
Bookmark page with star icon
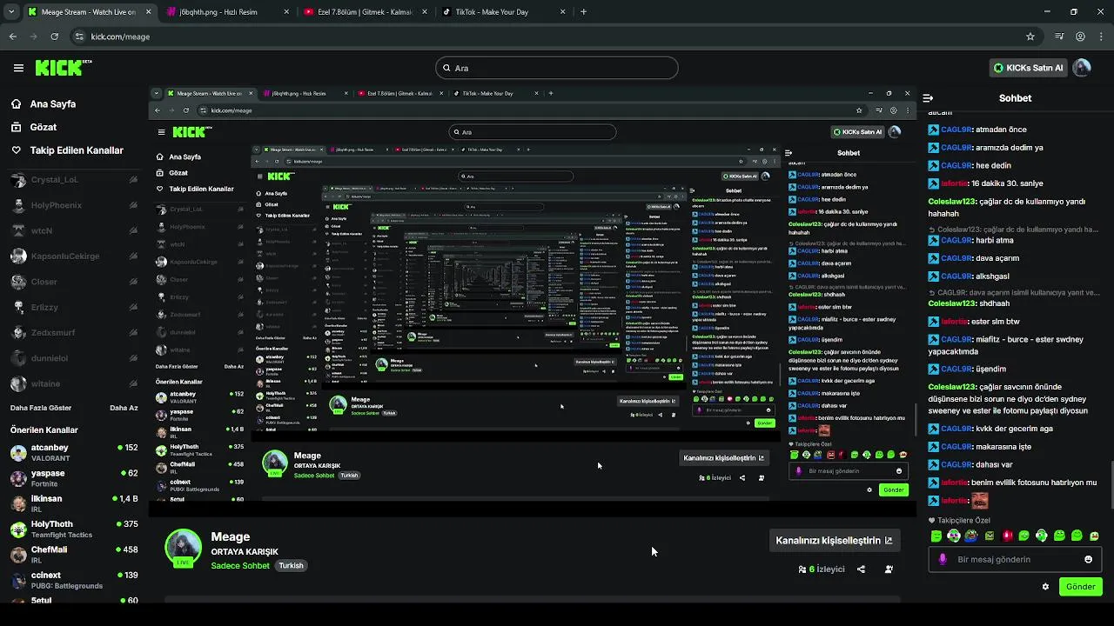tap(1030, 37)
